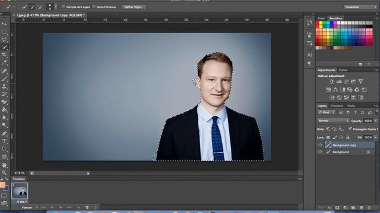Toggle Lock image pixels brush icon
380x213 pixels.
coord(335,137)
